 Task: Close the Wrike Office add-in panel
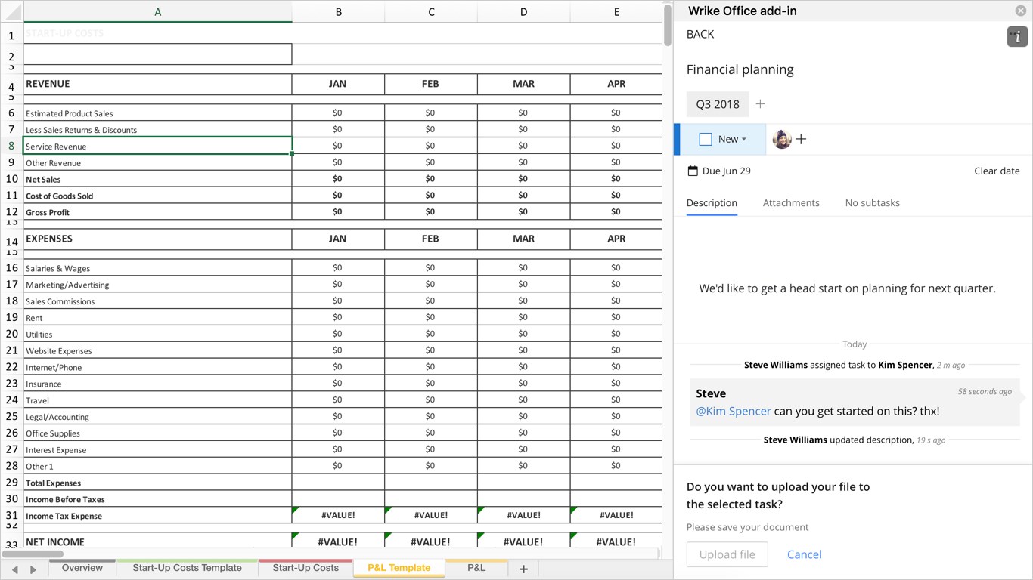(x=1020, y=11)
